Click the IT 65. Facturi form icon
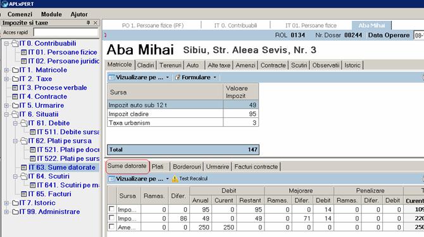The height and width of the screenshot is (237, 424). click(24, 194)
